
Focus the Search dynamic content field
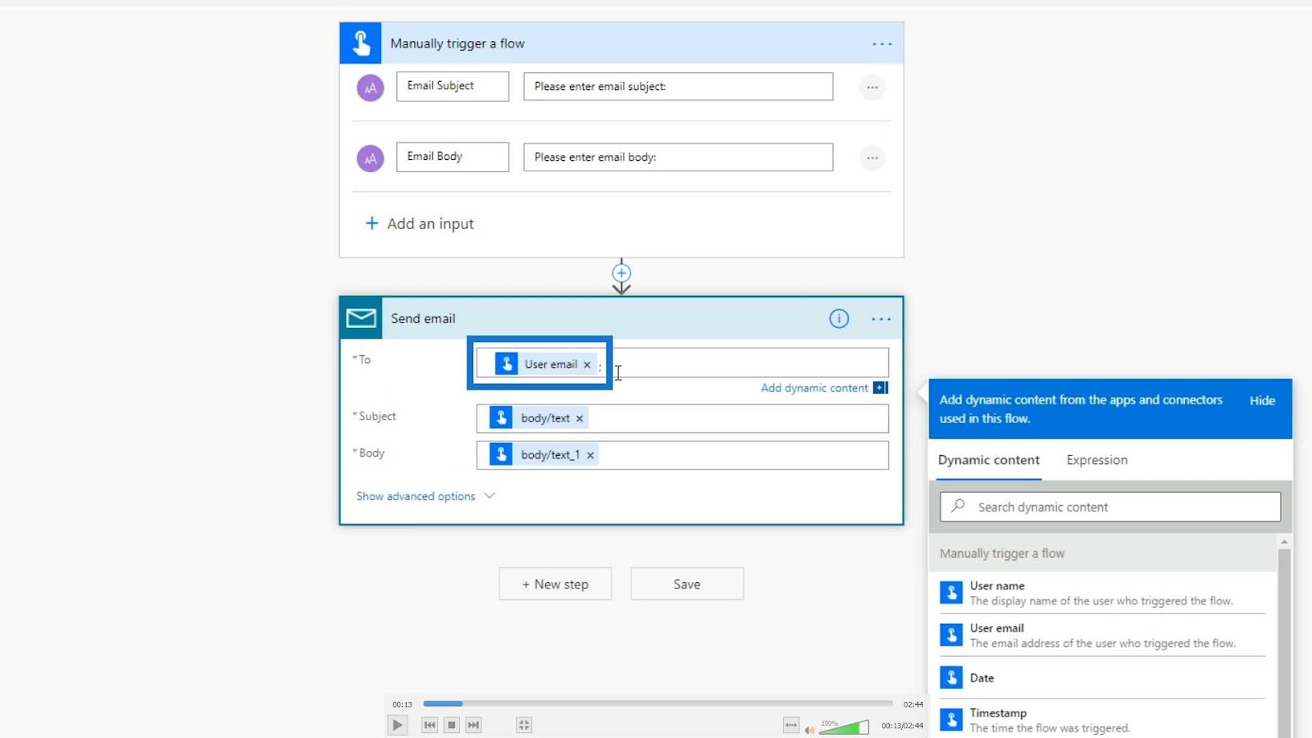point(1110,507)
